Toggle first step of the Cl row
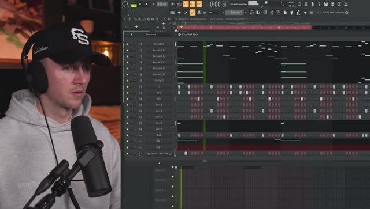Viewport: 370px width, 209px height. (179, 86)
